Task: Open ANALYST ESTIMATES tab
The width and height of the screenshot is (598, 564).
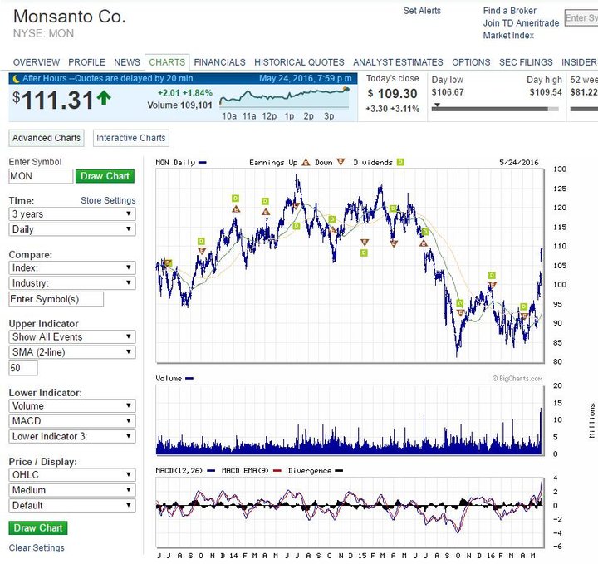Action: [x=398, y=62]
